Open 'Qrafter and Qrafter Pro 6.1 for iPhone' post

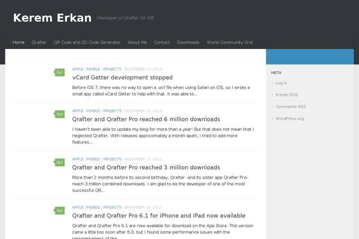pos(159,216)
